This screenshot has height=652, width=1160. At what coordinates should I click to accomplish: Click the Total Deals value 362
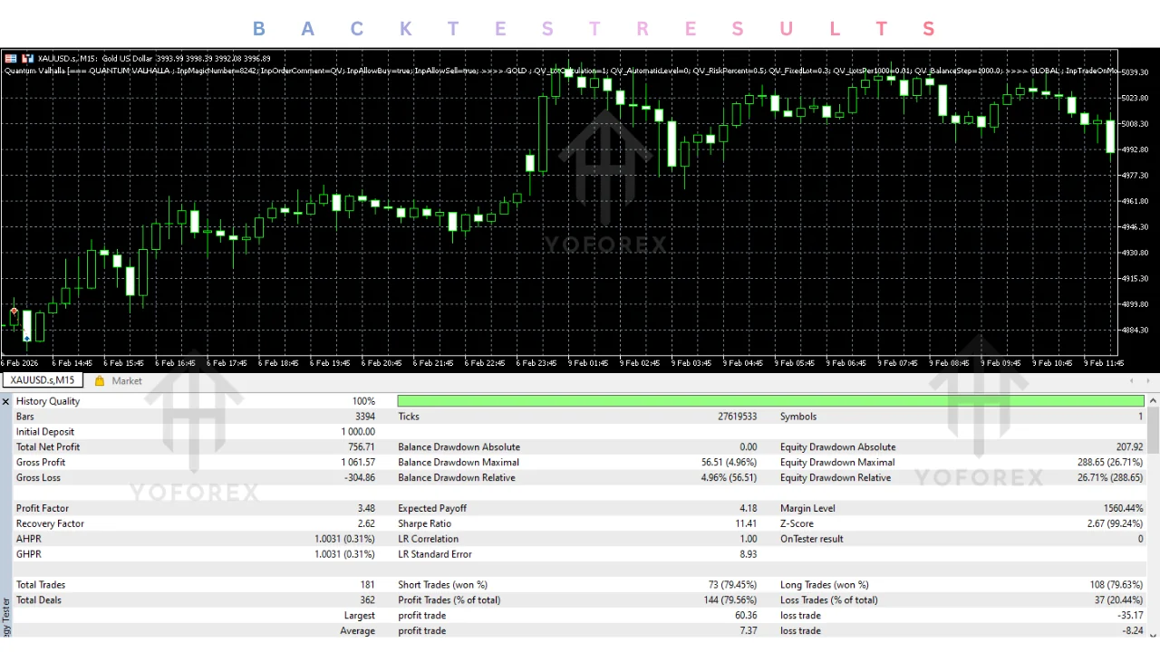[368, 600]
